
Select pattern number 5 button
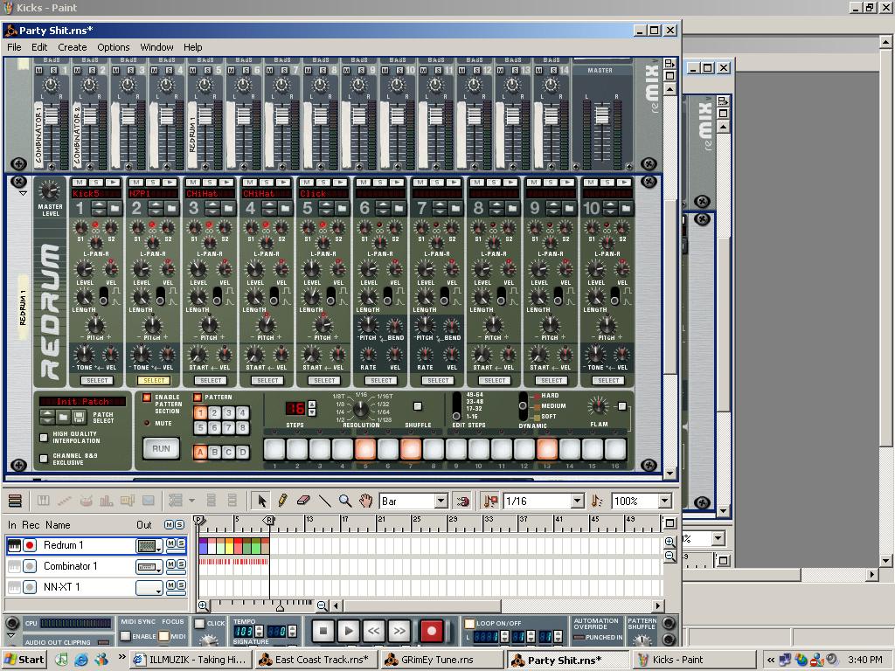(x=200, y=427)
